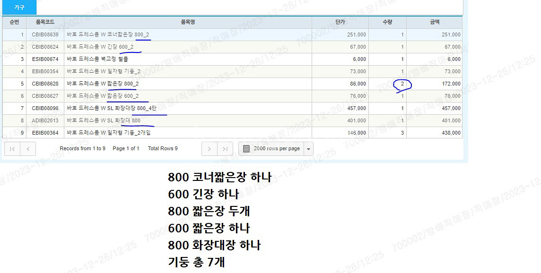Switch to the 가구 tab
Screen dimensions: 541x273
(18, 7)
